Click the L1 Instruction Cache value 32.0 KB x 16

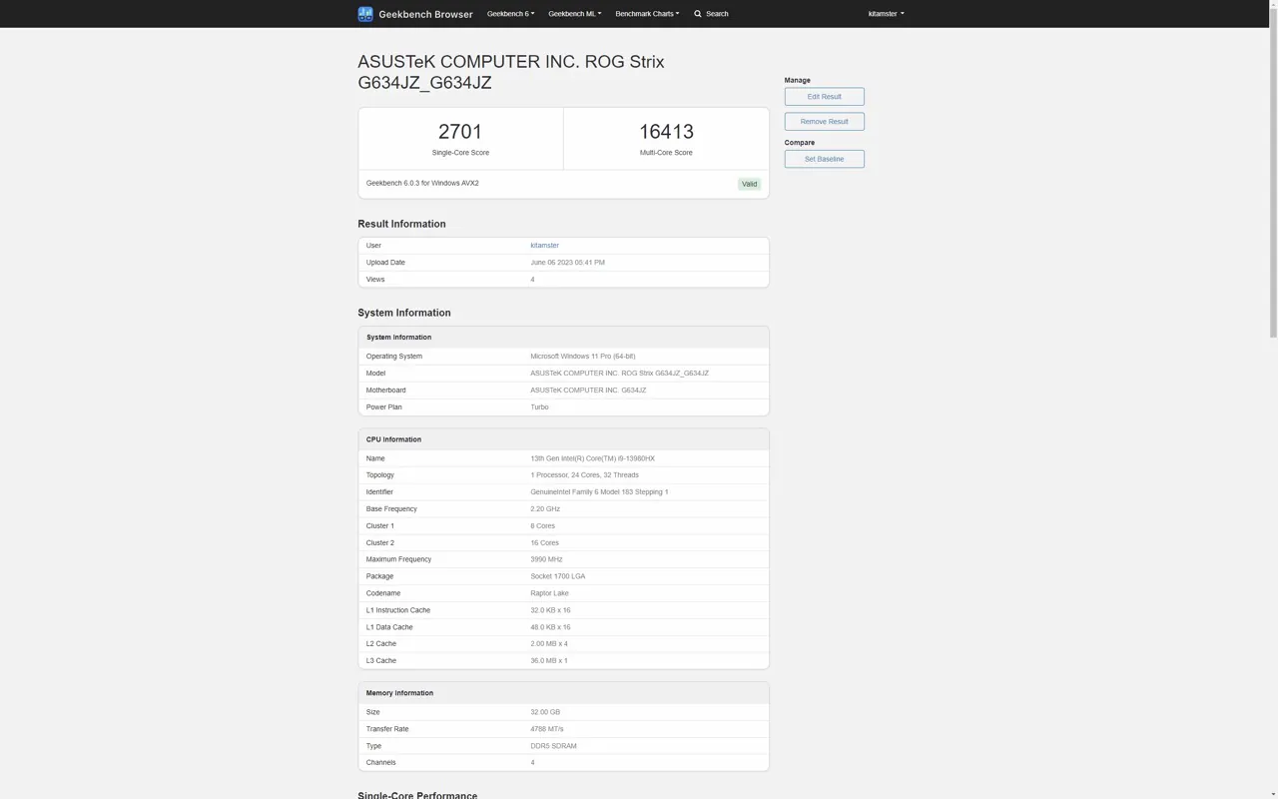point(550,610)
